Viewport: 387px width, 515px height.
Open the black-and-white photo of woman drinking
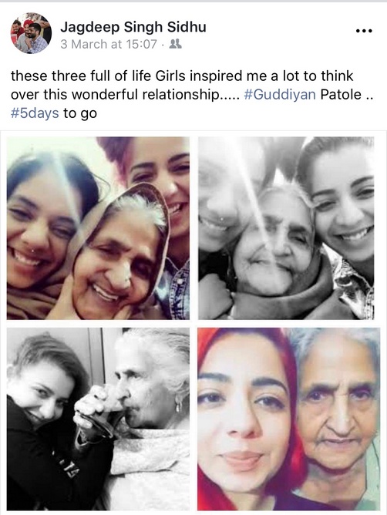pos(98,419)
